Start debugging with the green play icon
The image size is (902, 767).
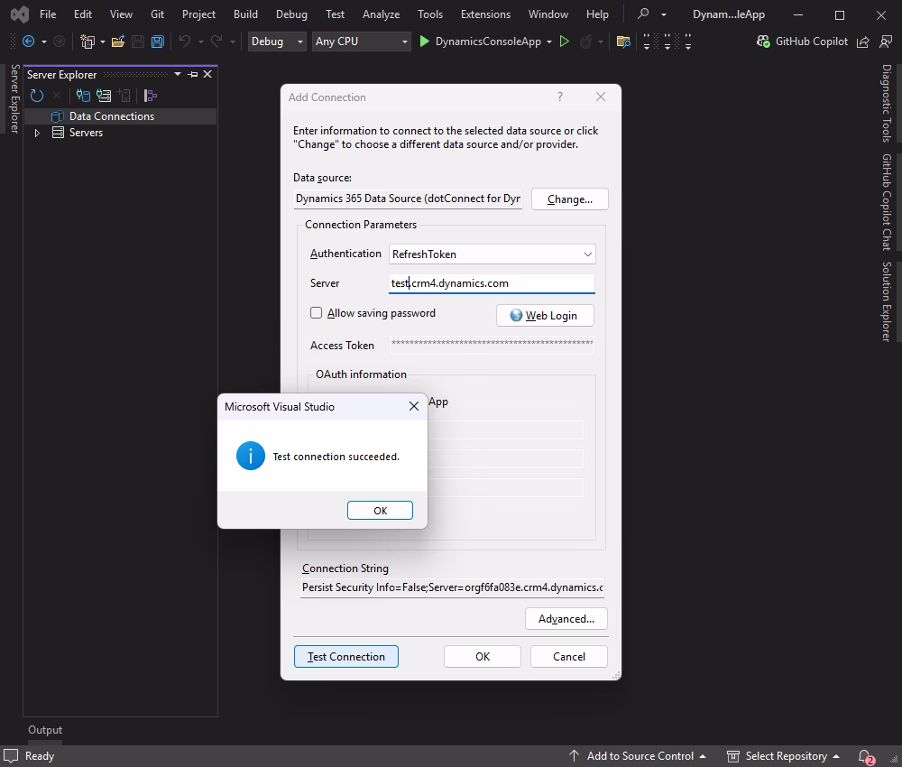(425, 42)
